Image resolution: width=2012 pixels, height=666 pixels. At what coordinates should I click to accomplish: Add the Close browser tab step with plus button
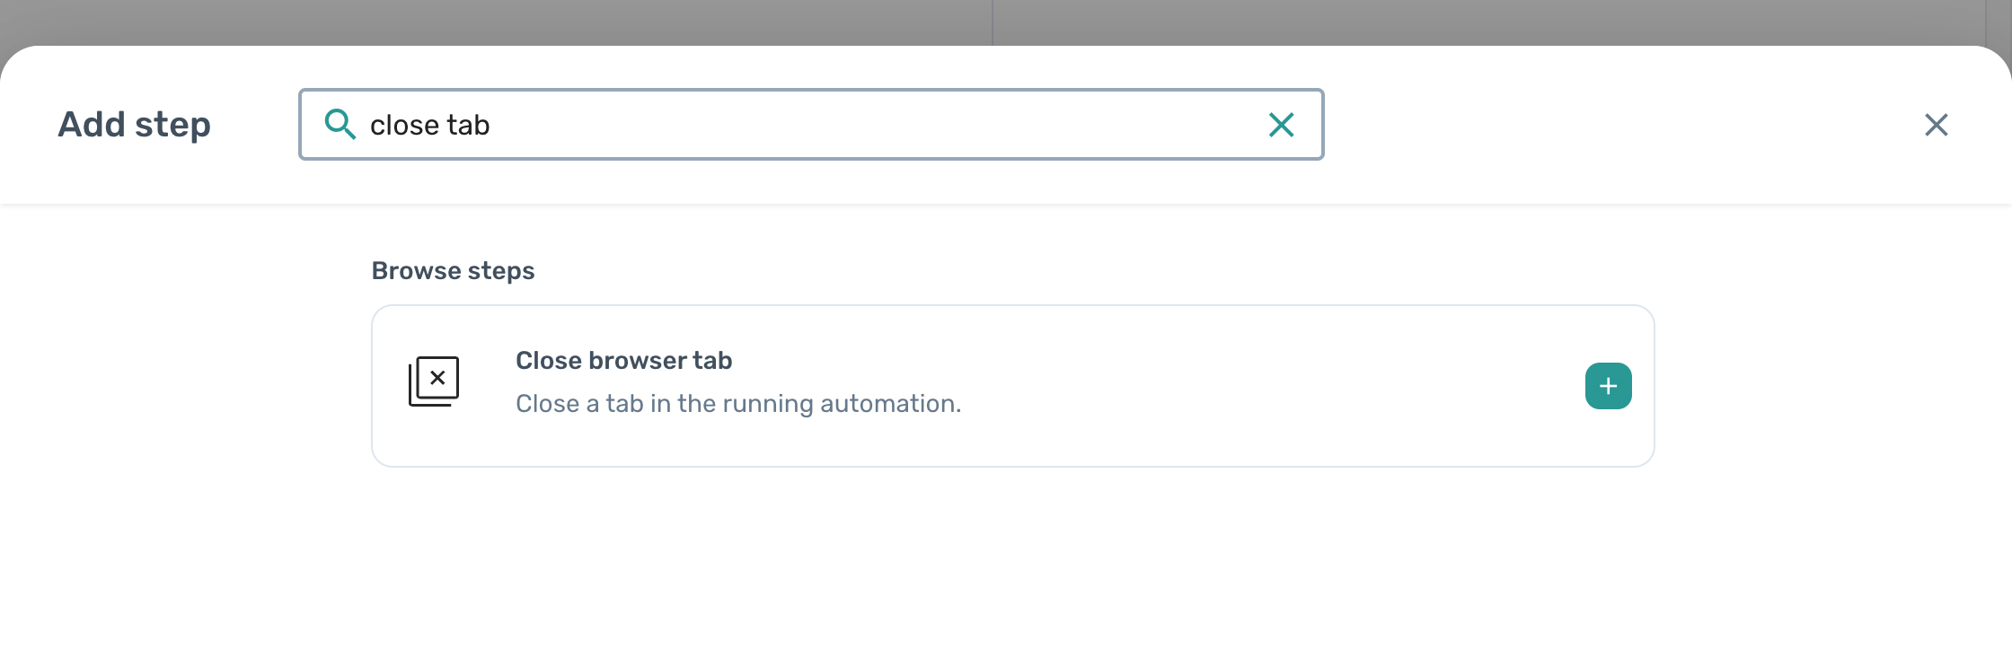pyautogui.click(x=1608, y=386)
